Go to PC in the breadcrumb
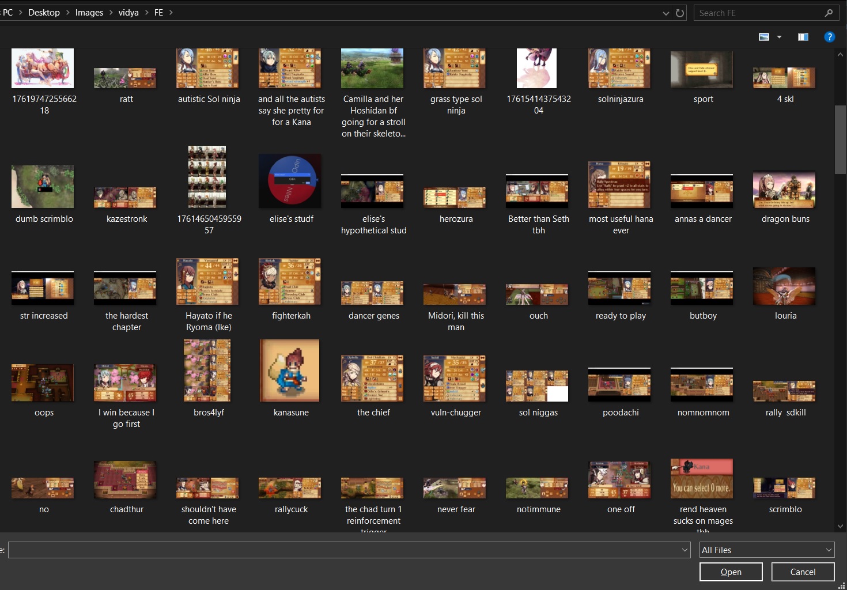Image resolution: width=847 pixels, height=590 pixels. coord(7,13)
